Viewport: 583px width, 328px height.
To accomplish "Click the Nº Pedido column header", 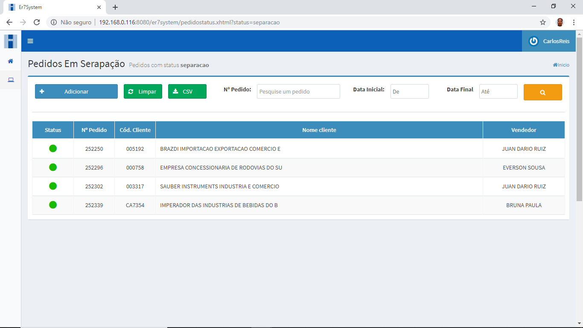I will 94,130.
